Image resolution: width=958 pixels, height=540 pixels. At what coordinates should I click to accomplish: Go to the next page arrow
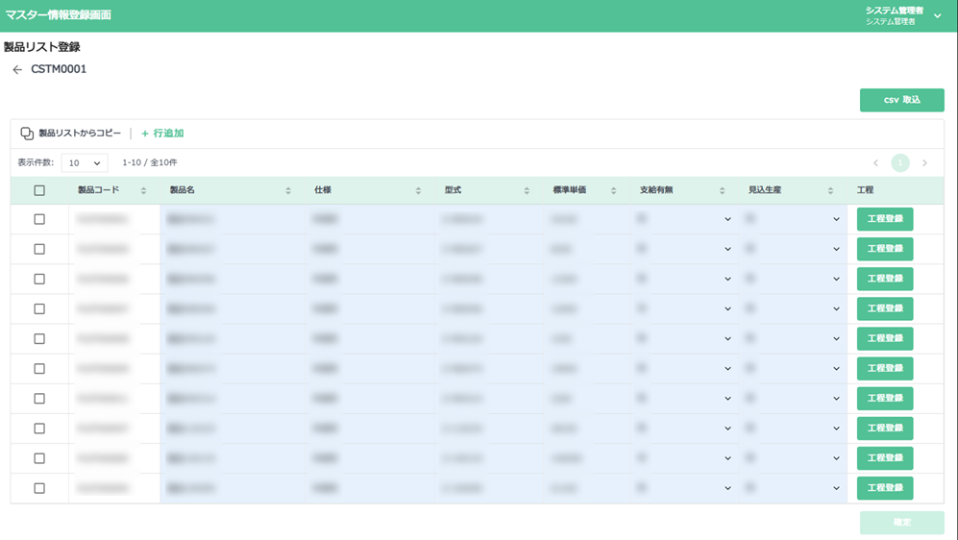(x=924, y=163)
